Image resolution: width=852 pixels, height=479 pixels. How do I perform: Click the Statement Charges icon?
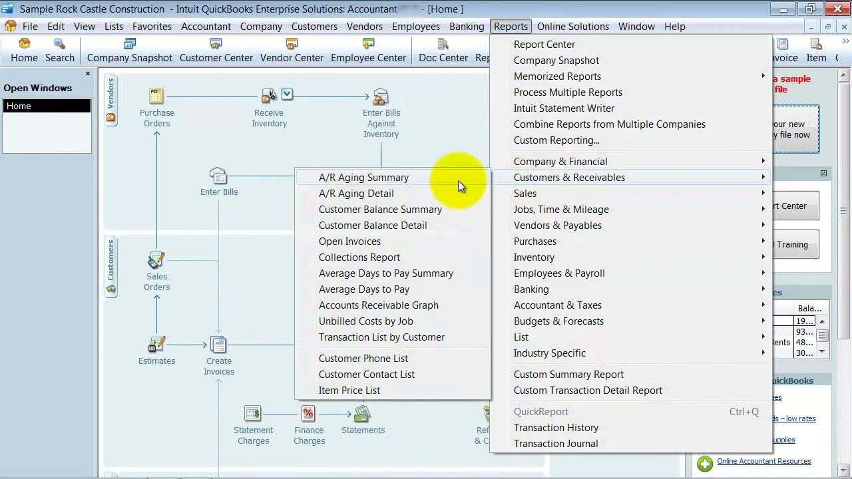[253, 414]
